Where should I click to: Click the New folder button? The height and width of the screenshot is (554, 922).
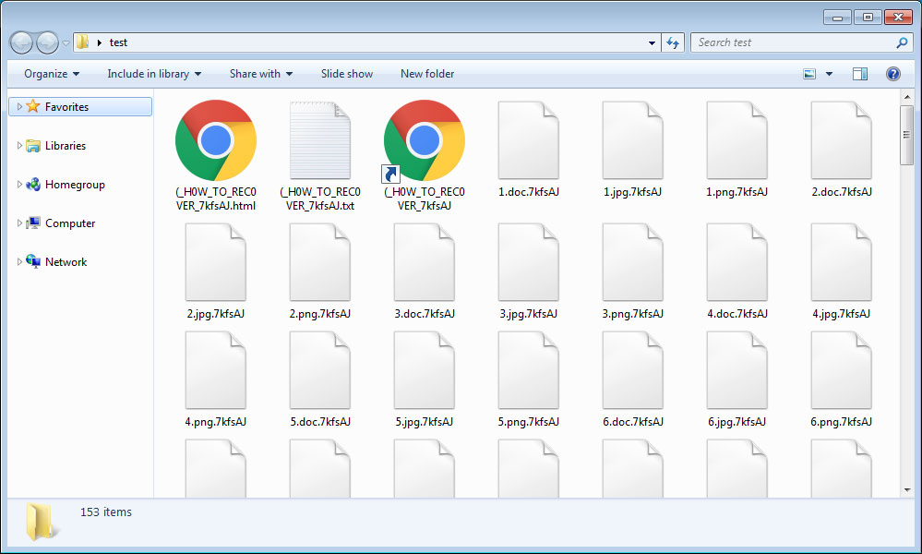pos(427,74)
